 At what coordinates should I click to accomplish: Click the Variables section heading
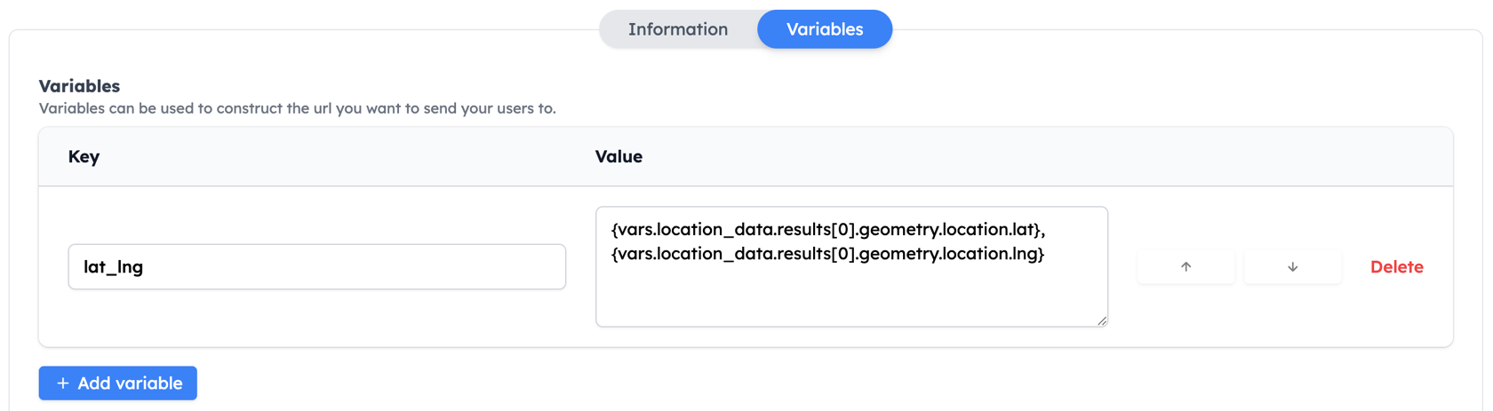click(x=79, y=86)
